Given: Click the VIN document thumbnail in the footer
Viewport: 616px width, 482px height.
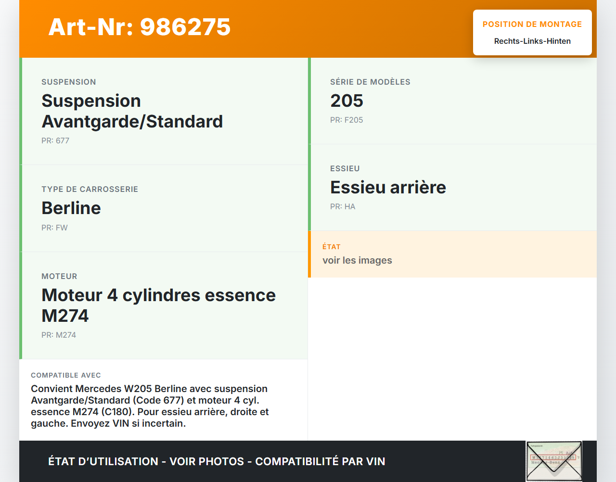Looking at the screenshot, I should coord(554,461).
